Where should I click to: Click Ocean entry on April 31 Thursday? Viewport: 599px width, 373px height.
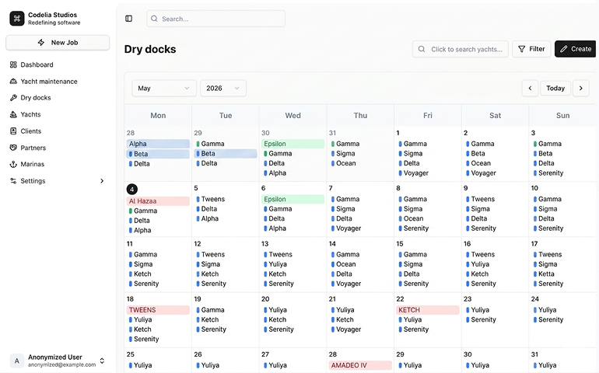(x=343, y=163)
